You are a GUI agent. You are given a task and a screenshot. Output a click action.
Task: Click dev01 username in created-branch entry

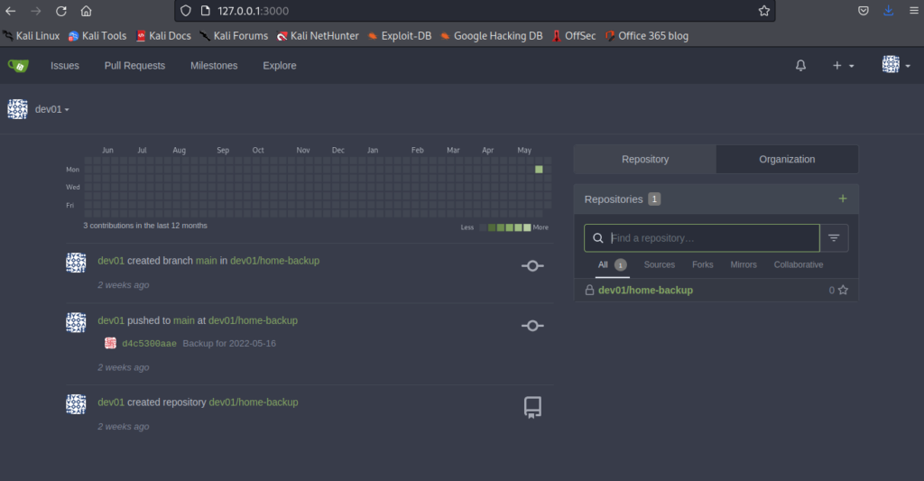111,261
